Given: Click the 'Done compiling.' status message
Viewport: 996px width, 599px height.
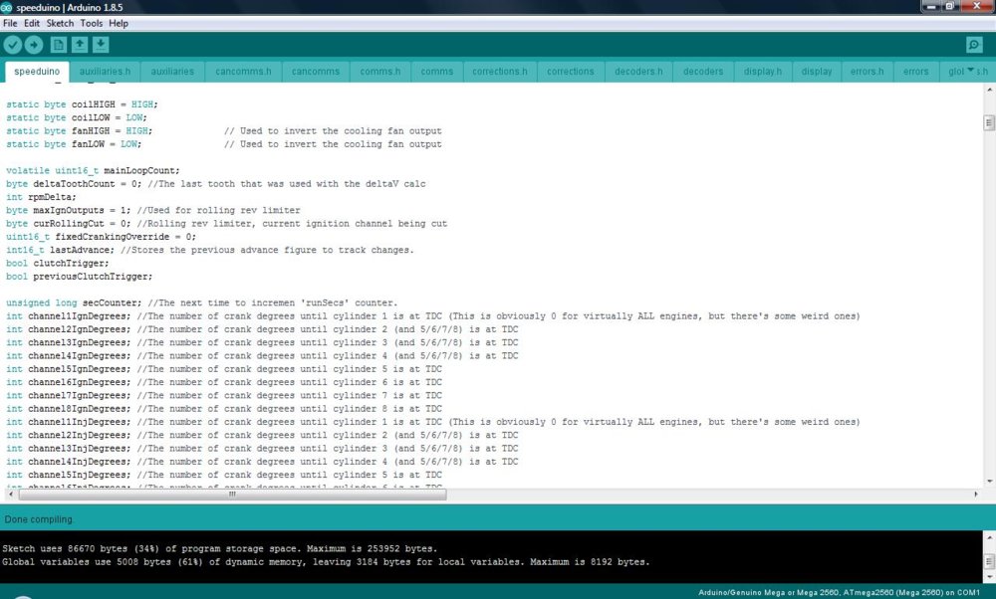Looking at the screenshot, I should coord(40,519).
